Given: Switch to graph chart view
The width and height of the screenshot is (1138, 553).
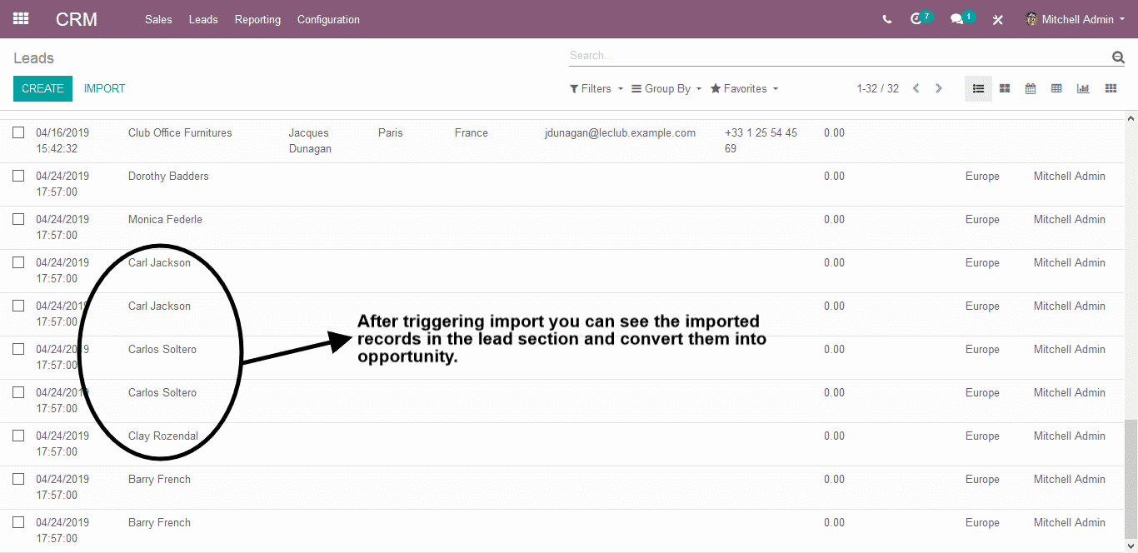Looking at the screenshot, I should pos(1083,88).
